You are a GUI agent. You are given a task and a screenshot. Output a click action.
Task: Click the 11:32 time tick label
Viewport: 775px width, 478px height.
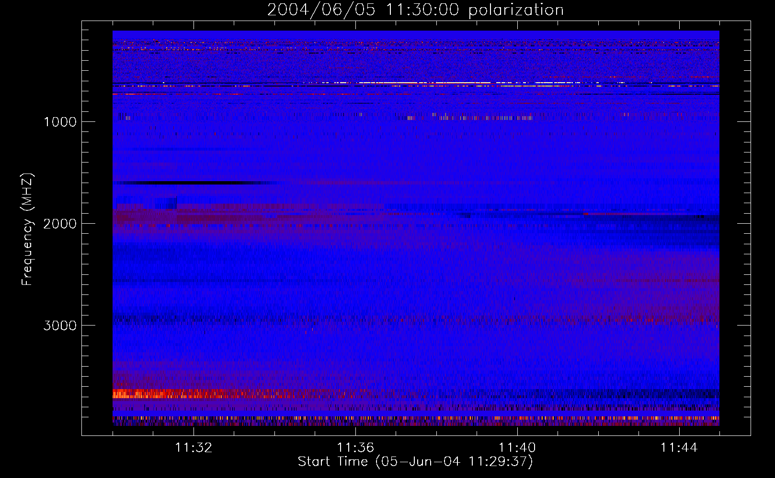[x=194, y=448]
